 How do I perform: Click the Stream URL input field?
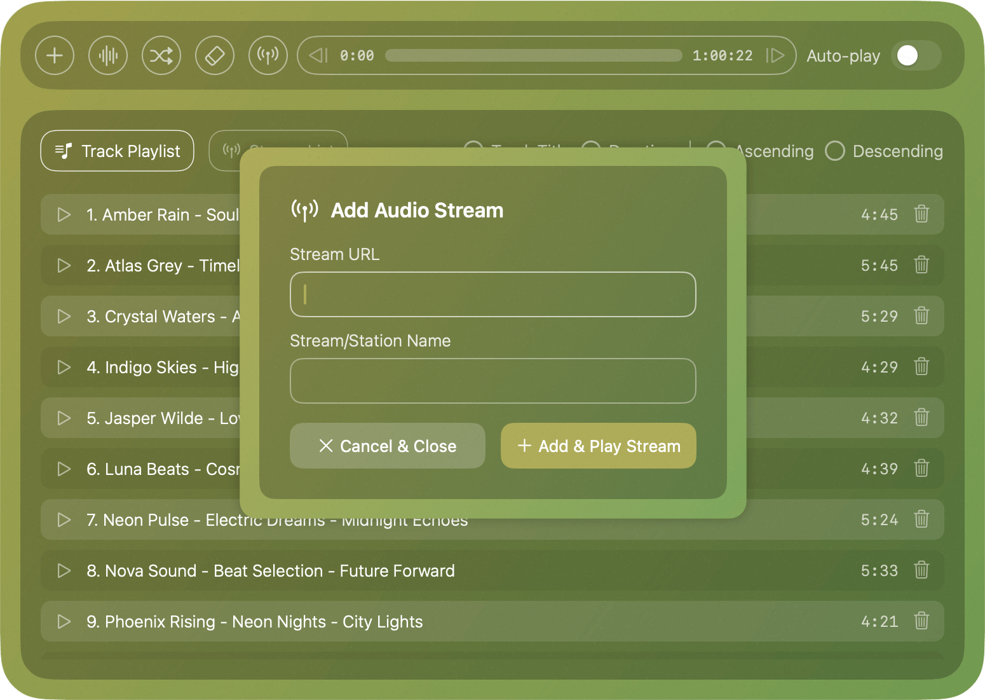pos(492,294)
